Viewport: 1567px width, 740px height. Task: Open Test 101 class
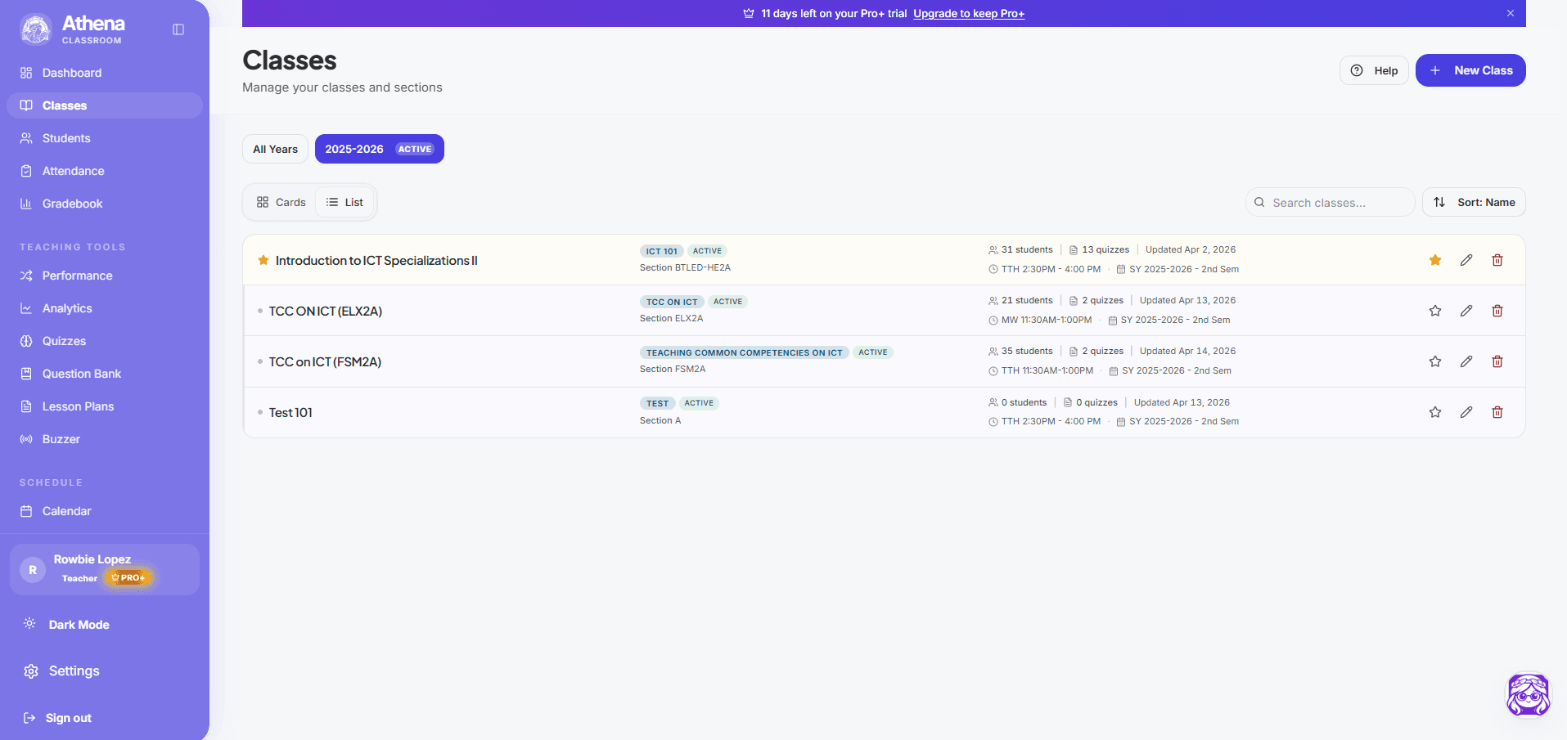pyautogui.click(x=290, y=412)
